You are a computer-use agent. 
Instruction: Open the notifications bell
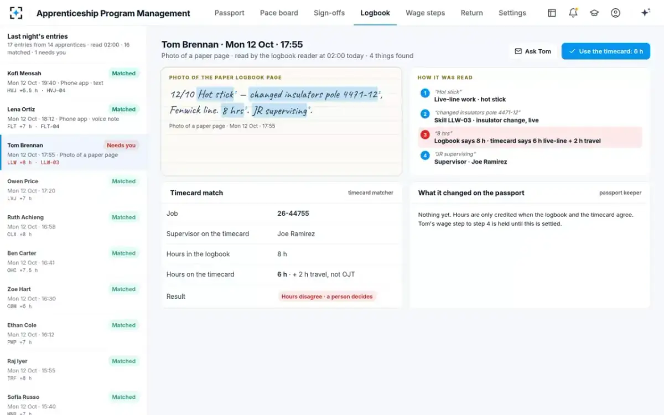point(573,13)
